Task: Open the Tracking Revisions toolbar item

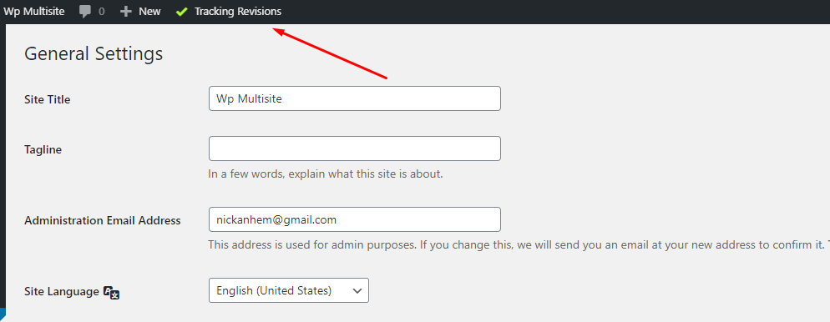Action: coord(229,11)
